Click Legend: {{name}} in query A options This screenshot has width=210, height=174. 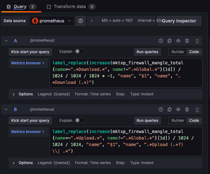tap(54, 94)
